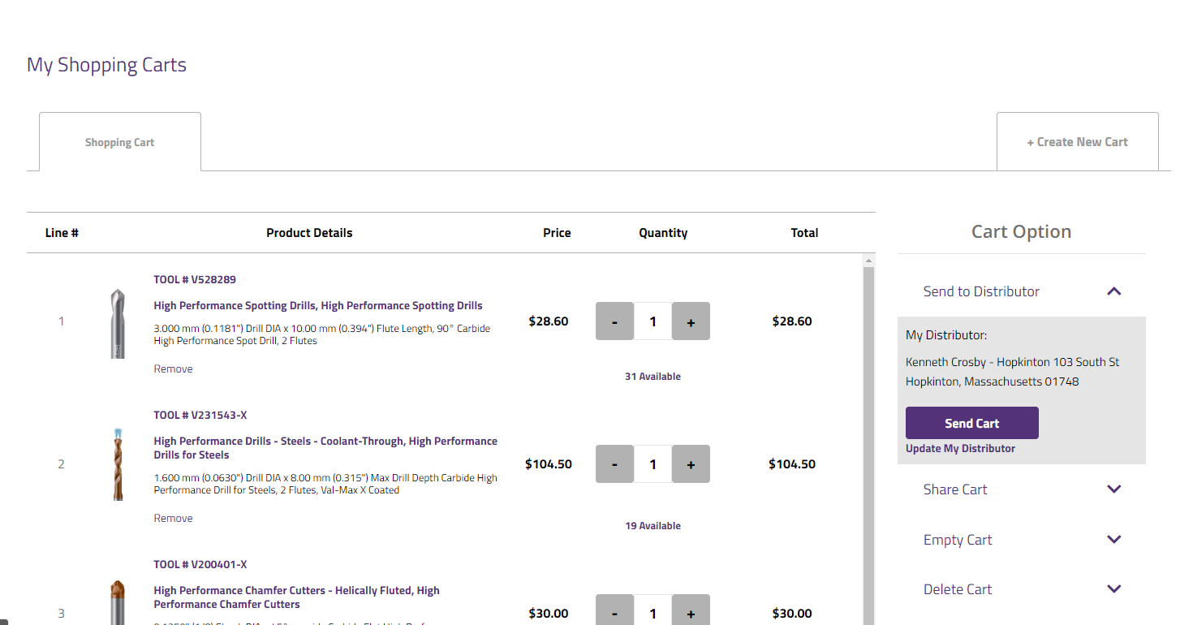Decrease quantity for the V231543-X drill
This screenshot has height=625, width=1193.
tap(614, 463)
